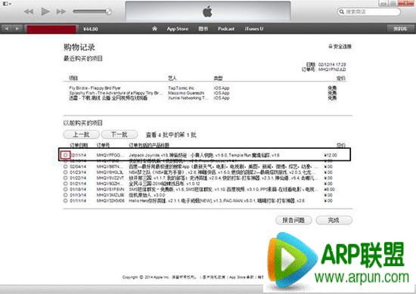Go to the store Home icon
The image size is (416, 294).
(x=154, y=29)
